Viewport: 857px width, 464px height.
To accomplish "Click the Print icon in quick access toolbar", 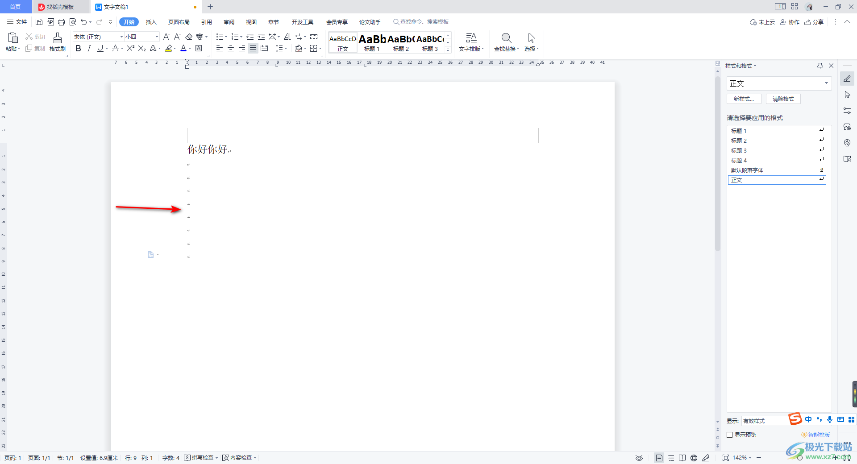I will [62, 22].
